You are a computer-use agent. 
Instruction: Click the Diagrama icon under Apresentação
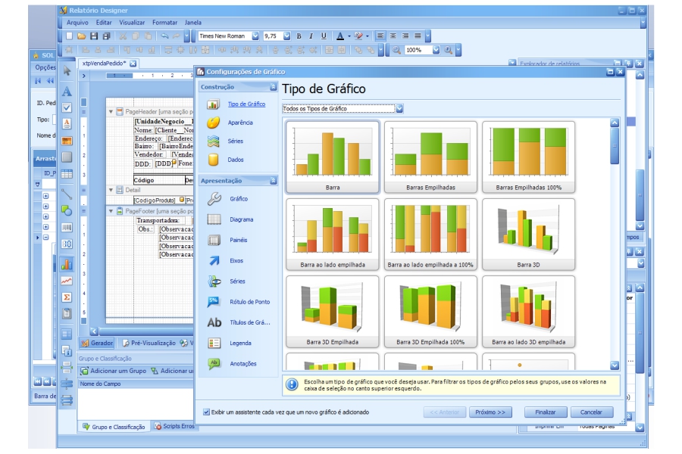214,219
